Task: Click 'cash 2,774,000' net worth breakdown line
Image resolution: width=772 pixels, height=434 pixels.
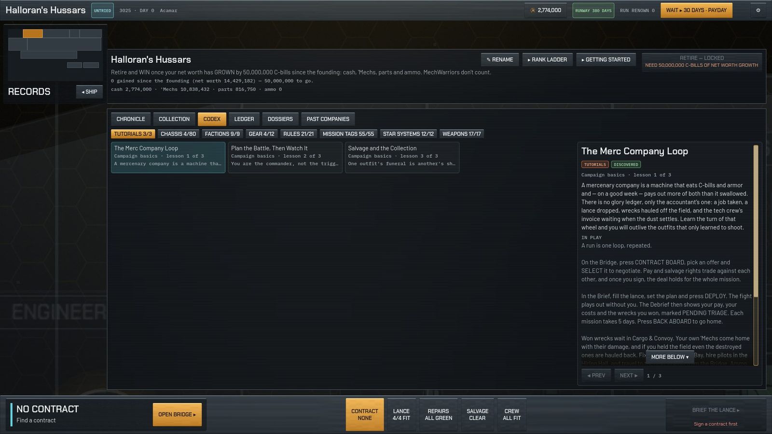Action: click(196, 89)
